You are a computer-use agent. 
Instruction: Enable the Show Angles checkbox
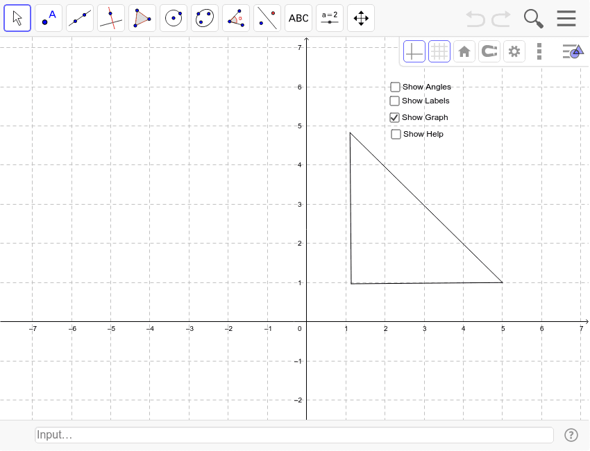(x=395, y=87)
